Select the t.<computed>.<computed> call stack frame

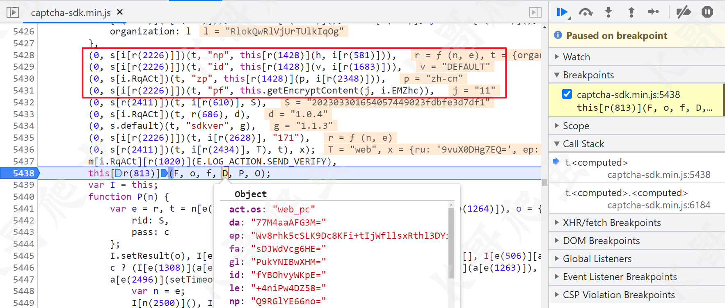coord(637,198)
